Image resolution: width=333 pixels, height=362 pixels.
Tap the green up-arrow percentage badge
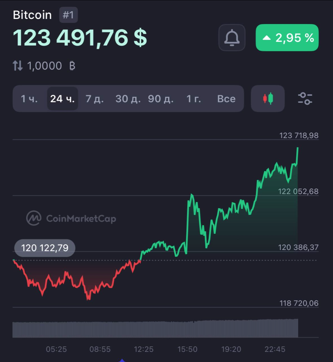(x=287, y=38)
